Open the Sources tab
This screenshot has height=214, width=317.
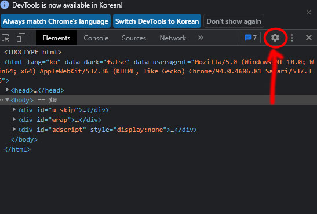coord(134,38)
